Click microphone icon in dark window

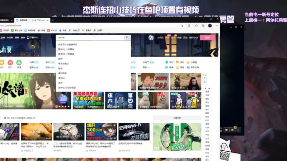[x=238, y=130]
